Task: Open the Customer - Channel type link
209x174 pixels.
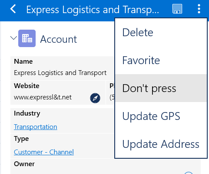Action: [44, 152]
